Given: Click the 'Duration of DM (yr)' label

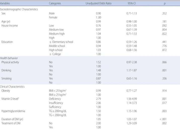Looking at the screenshot, I should tap(12, 119).
